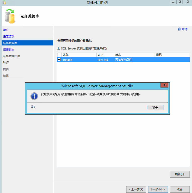The height and width of the screenshot is (193, 192).
Task: Click the 刷新(F) refresh button
Action: coord(180,174)
